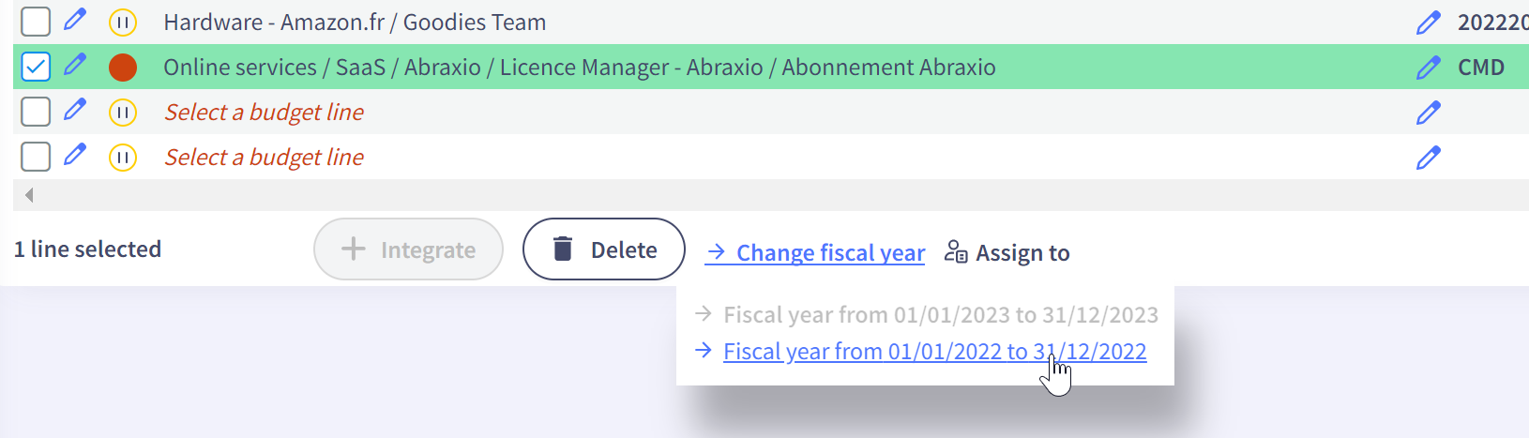The height and width of the screenshot is (438, 1529).
Task: Click the Delete button
Action: click(x=604, y=249)
